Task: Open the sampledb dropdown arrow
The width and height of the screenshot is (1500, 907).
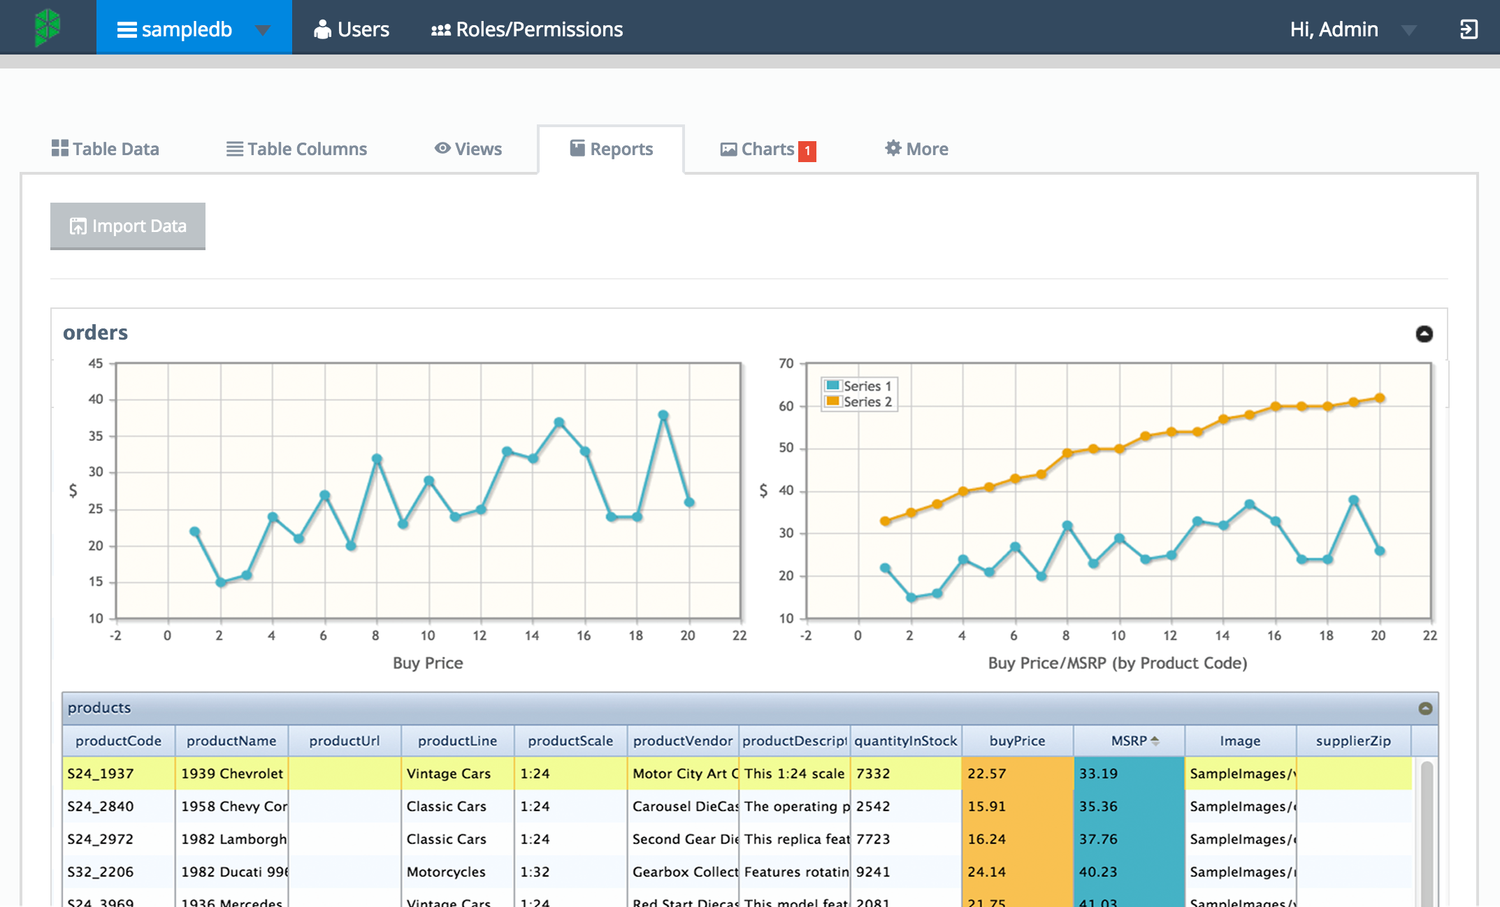Action: 263,30
